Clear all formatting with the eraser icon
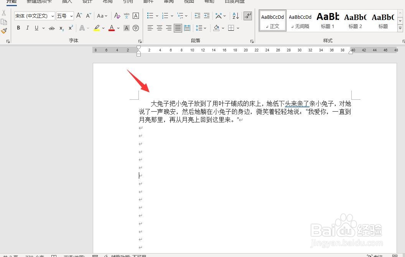The width and height of the screenshot is (405, 257). [x=118, y=16]
